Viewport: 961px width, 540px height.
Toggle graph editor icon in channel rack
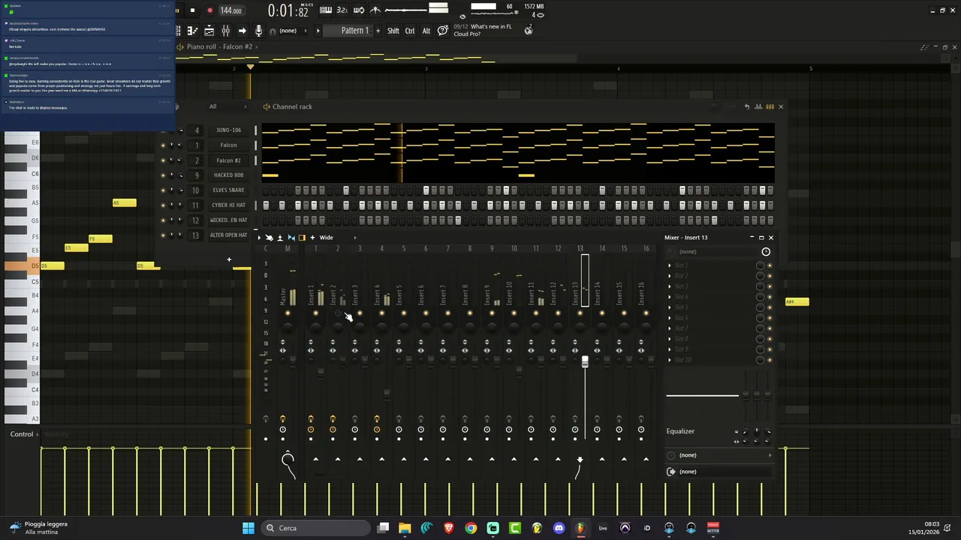pyautogui.click(x=758, y=106)
